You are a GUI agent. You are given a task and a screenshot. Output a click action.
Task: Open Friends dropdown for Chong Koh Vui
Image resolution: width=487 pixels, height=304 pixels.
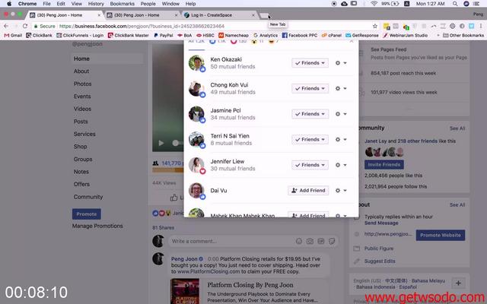(x=310, y=88)
